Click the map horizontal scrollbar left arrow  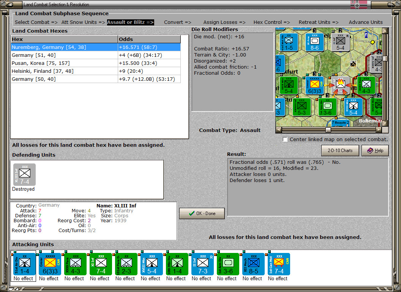[x=278, y=130]
